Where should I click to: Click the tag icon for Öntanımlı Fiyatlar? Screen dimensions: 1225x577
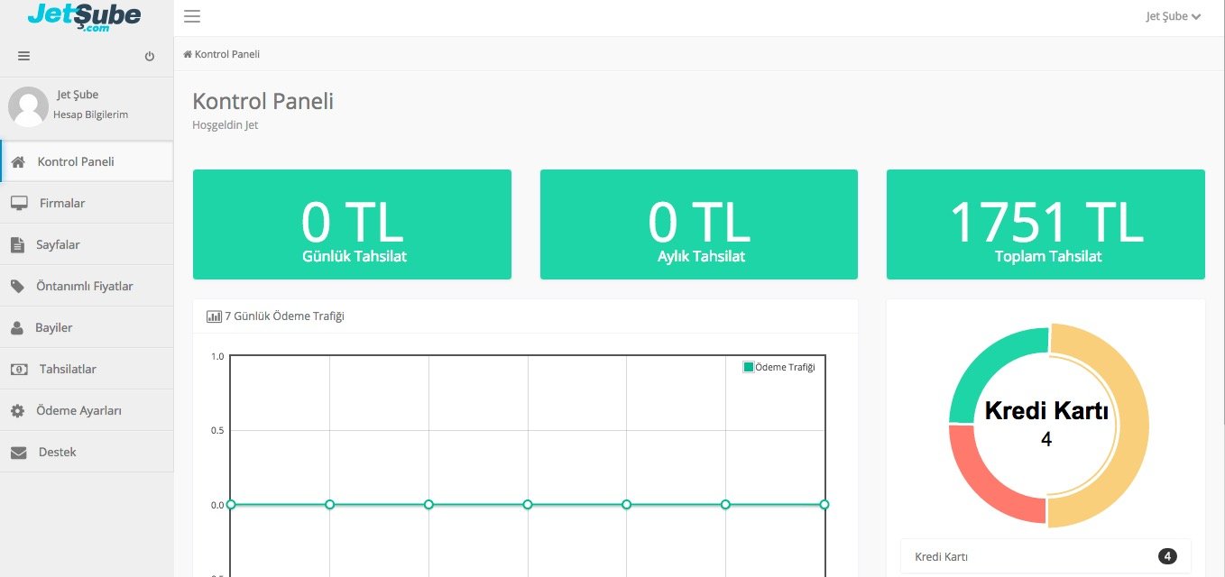[17, 287]
